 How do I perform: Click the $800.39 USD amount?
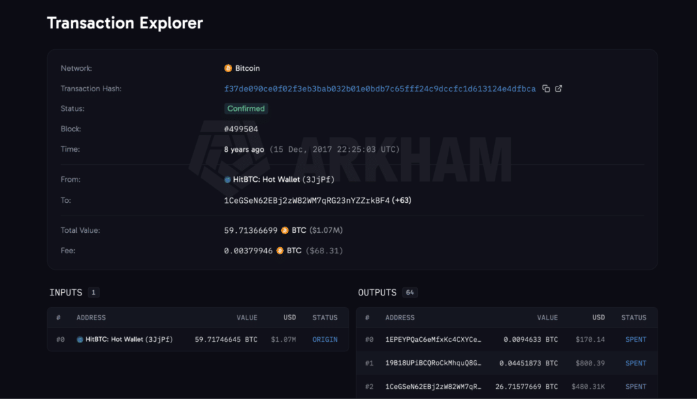pyautogui.click(x=590, y=363)
